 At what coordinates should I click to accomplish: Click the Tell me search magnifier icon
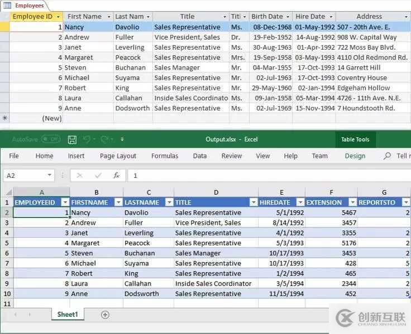click(387, 156)
